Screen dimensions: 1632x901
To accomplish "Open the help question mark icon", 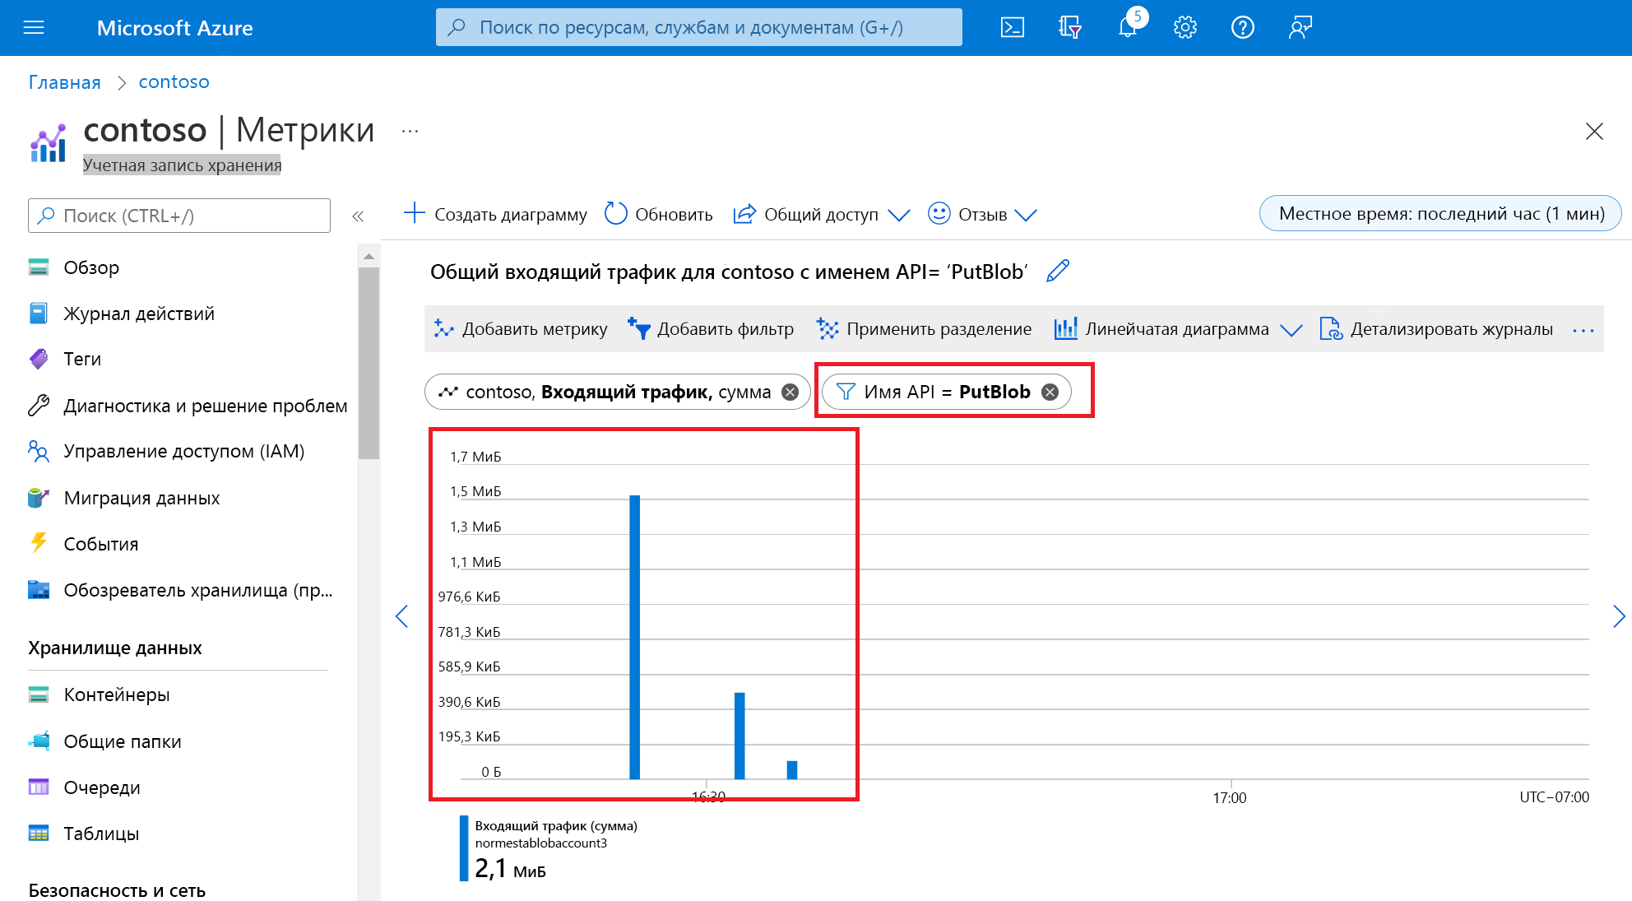I will coord(1242,28).
